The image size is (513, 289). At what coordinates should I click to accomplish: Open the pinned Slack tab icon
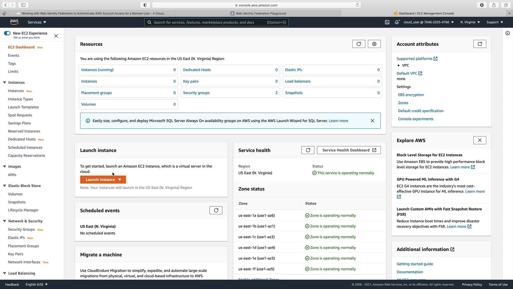5,13
